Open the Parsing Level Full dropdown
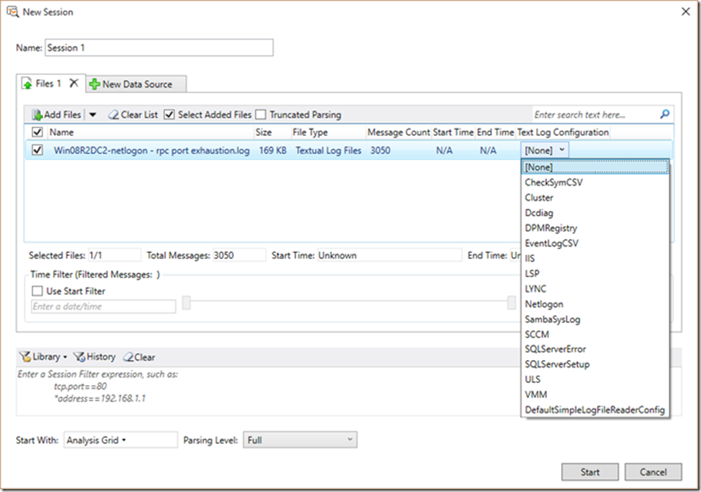 (x=300, y=440)
